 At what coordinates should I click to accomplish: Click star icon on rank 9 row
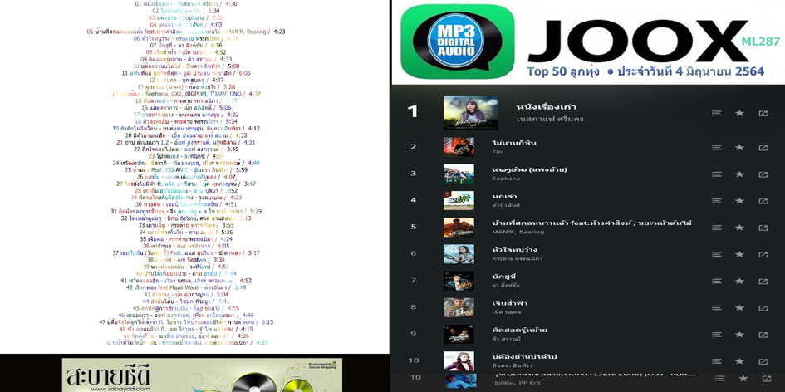click(x=739, y=334)
